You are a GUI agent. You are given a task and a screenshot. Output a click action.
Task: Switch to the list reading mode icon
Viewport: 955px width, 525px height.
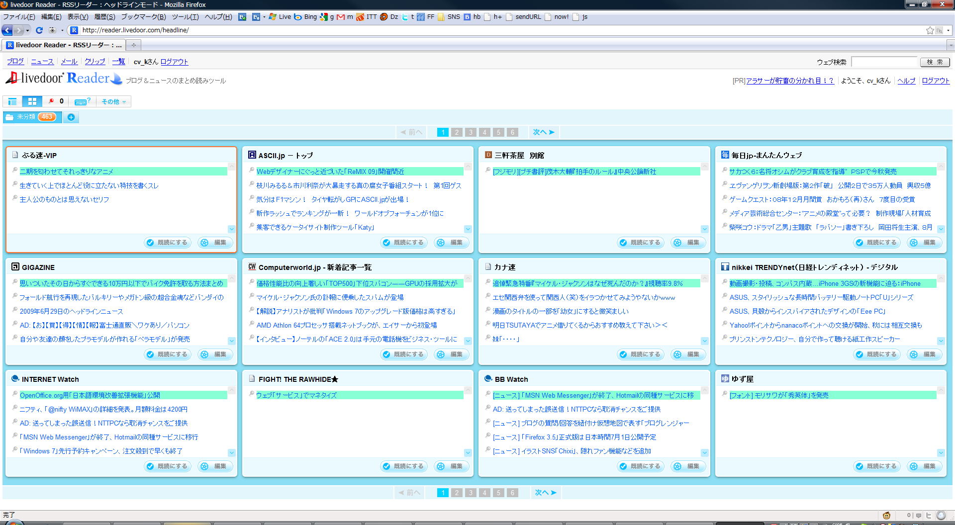click(12, 101)
